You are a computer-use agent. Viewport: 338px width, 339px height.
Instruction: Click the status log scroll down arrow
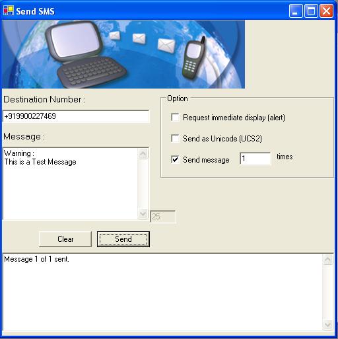pyautogui.click(x=327, y=325)
